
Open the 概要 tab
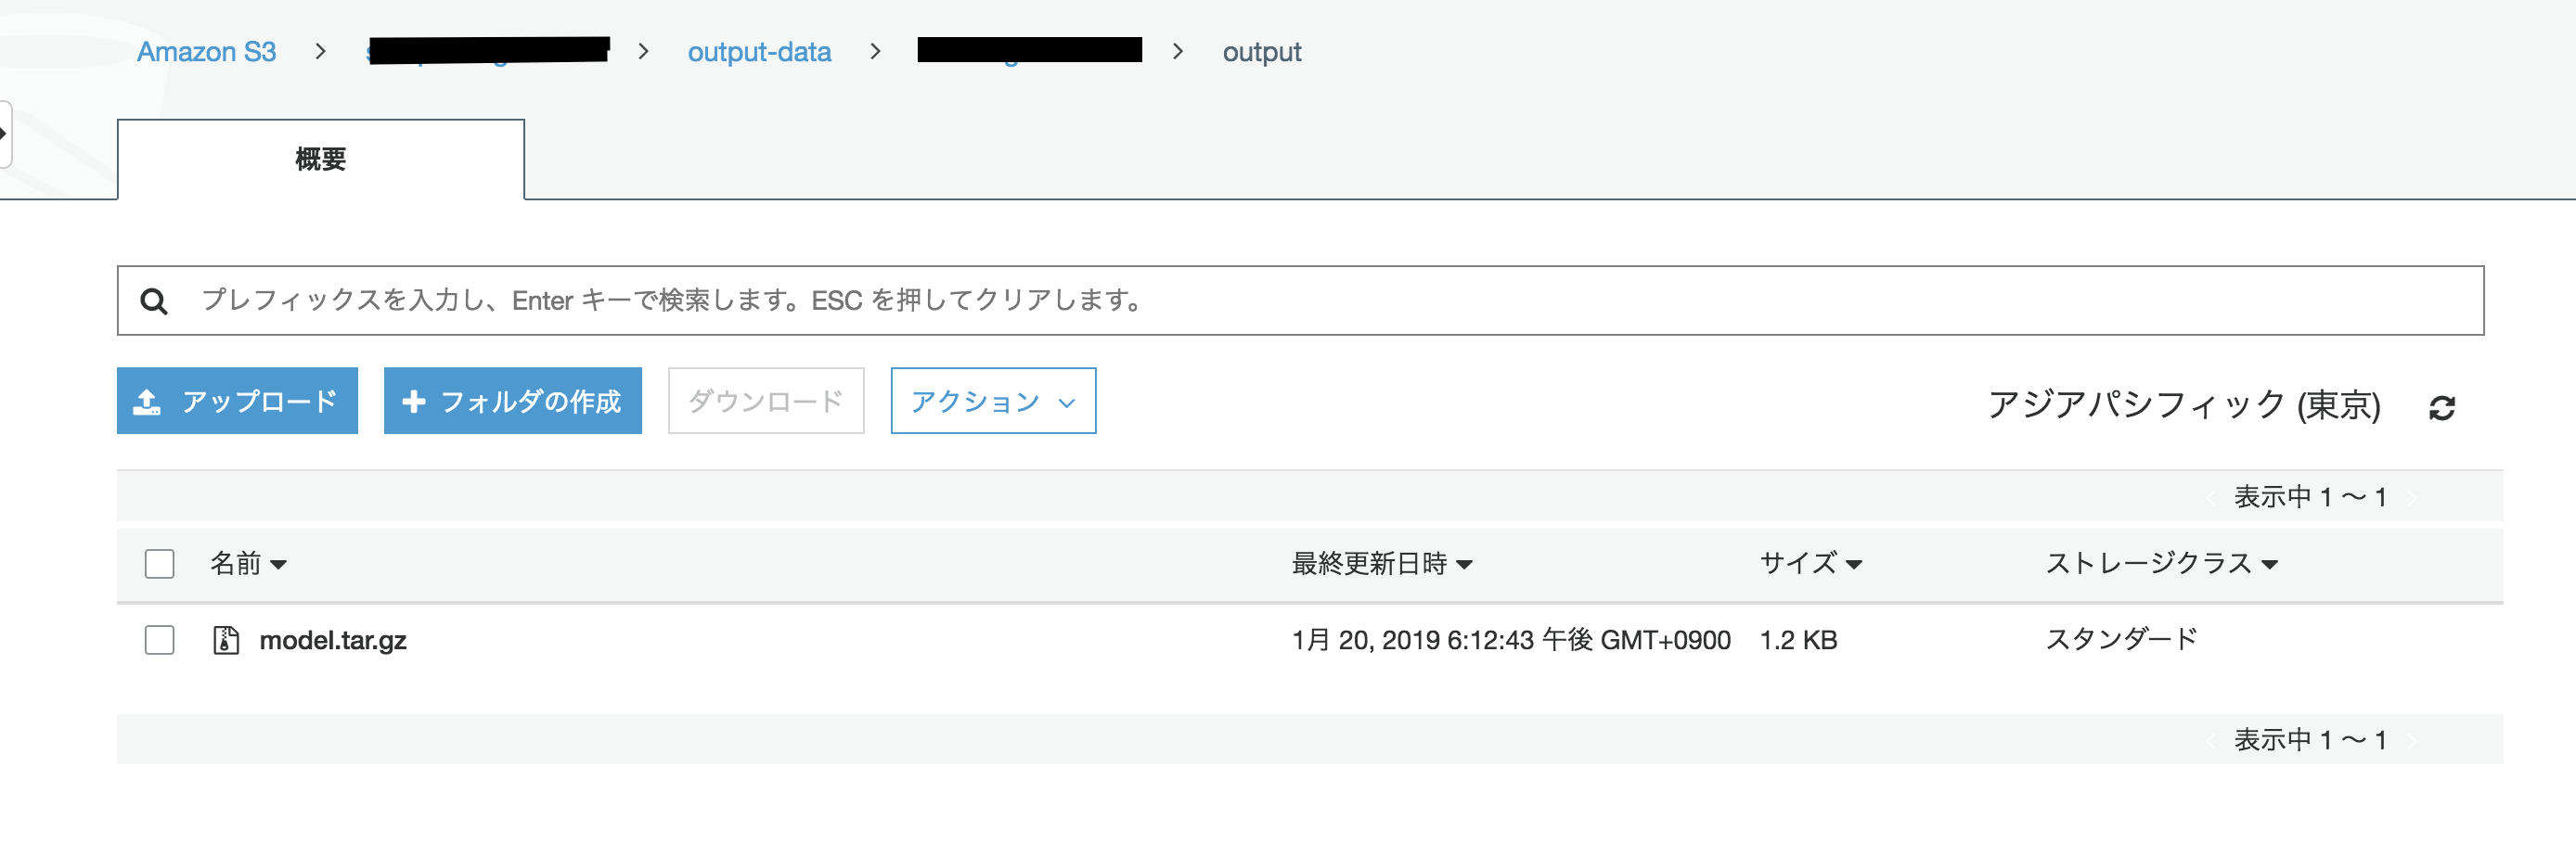(x=321, y=160)
